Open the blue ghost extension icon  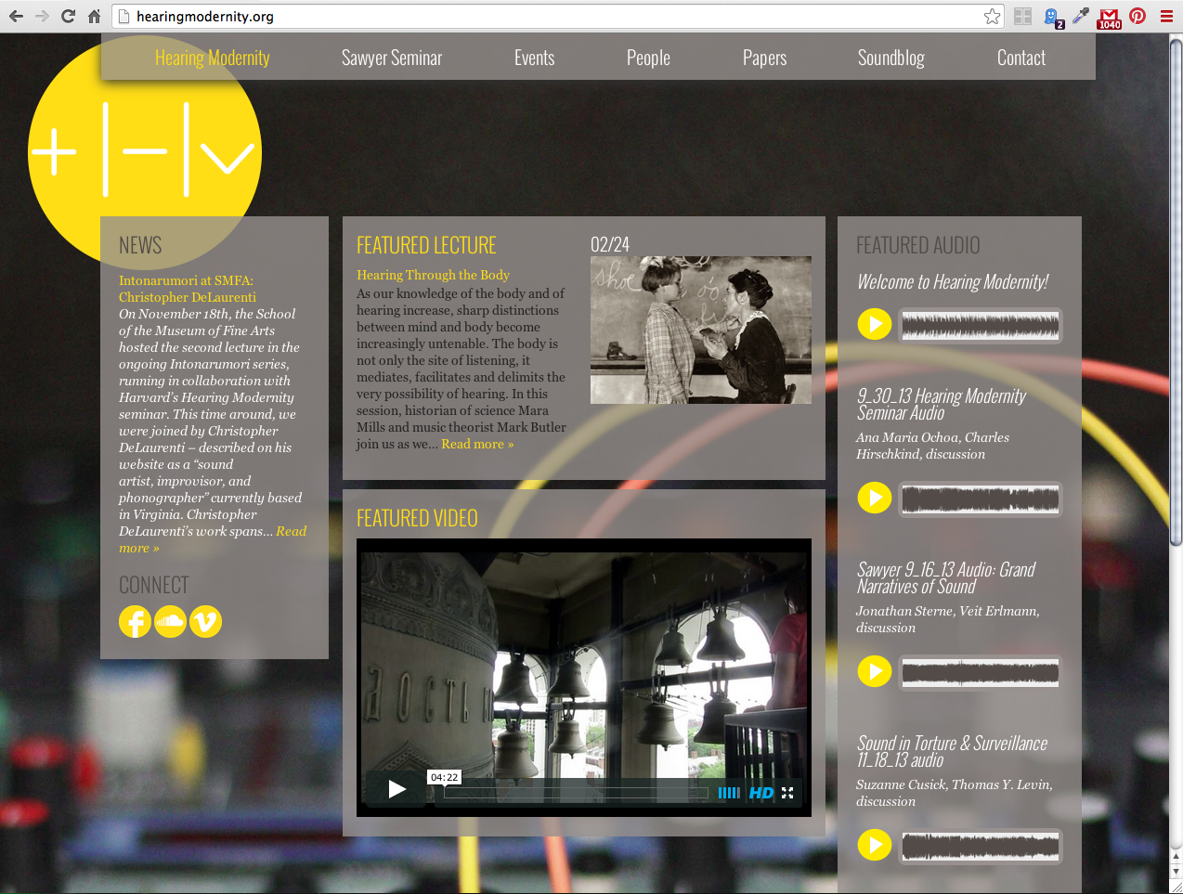pos(1052,17)
